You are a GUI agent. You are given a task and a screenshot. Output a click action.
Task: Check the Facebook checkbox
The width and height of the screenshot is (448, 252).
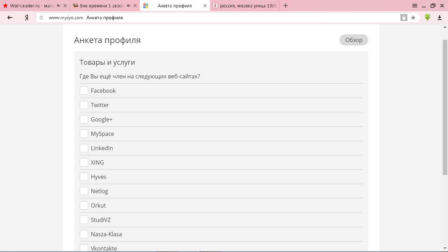coord(84,91)
